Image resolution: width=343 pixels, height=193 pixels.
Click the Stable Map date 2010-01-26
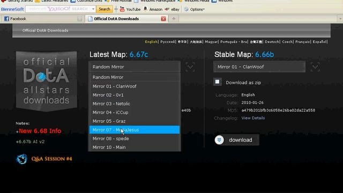pyautogui.click(x=252, y=102)
